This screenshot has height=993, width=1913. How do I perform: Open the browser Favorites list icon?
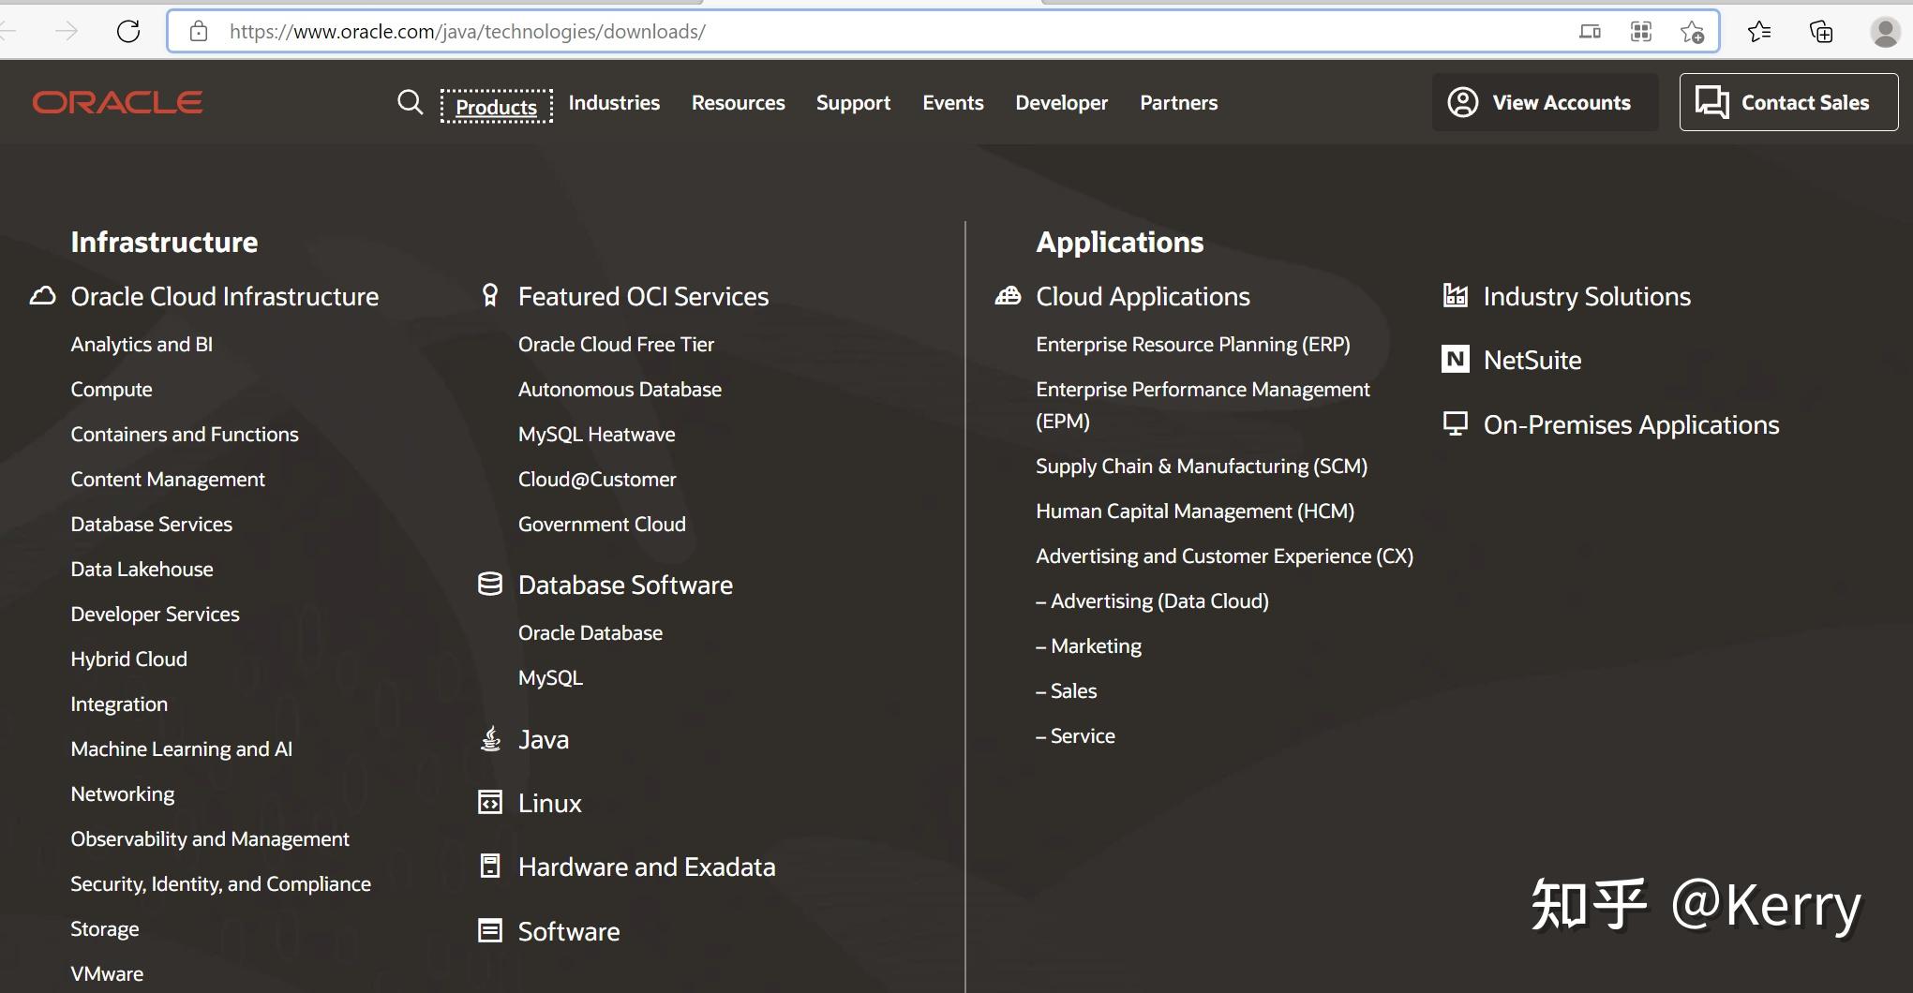click(x=1759, y=32)
